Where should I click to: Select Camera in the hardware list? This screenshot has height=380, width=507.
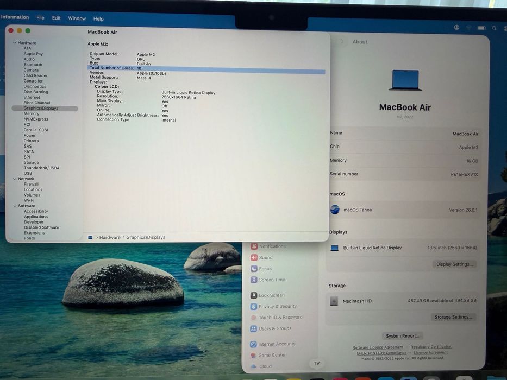point(31,70)
